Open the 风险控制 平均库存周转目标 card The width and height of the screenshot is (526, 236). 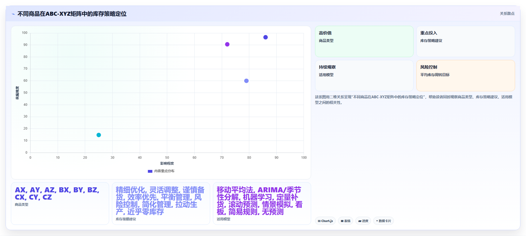466,76
